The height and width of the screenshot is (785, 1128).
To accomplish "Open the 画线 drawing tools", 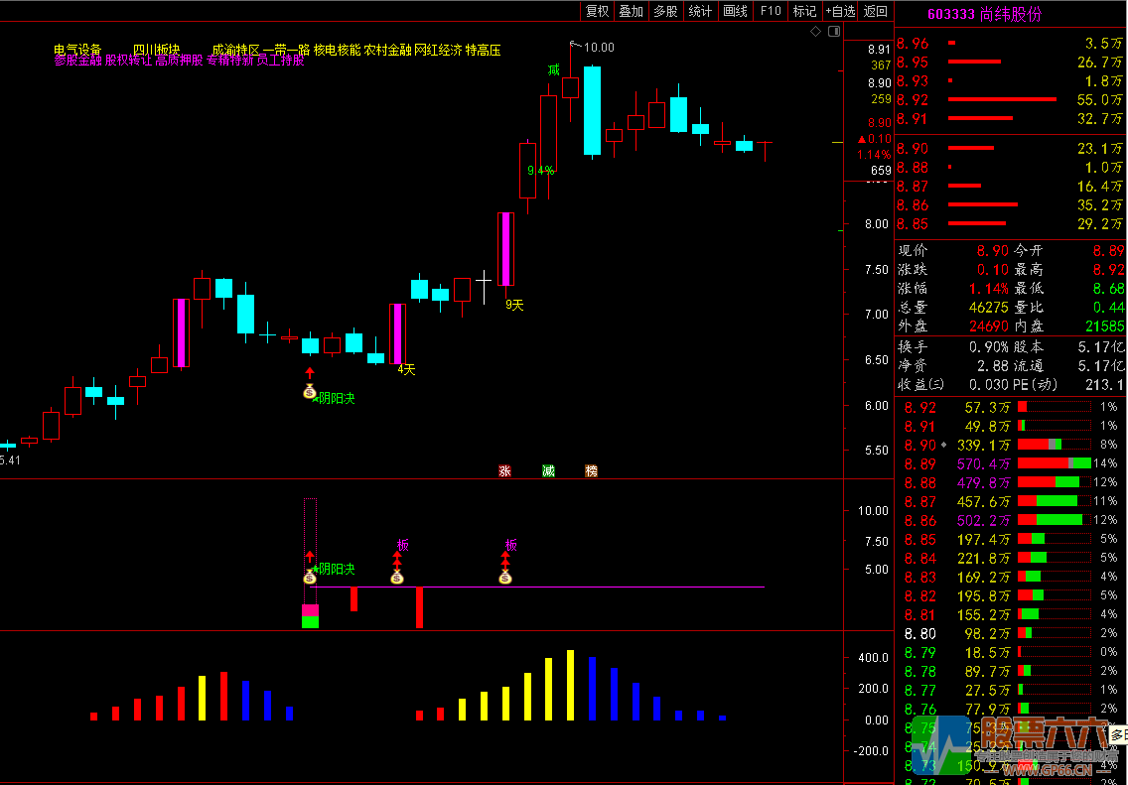I will pyautogui.click(x=735, y=11).
